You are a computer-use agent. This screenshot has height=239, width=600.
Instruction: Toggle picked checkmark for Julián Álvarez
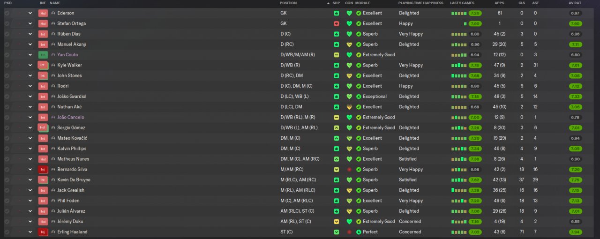7,211
